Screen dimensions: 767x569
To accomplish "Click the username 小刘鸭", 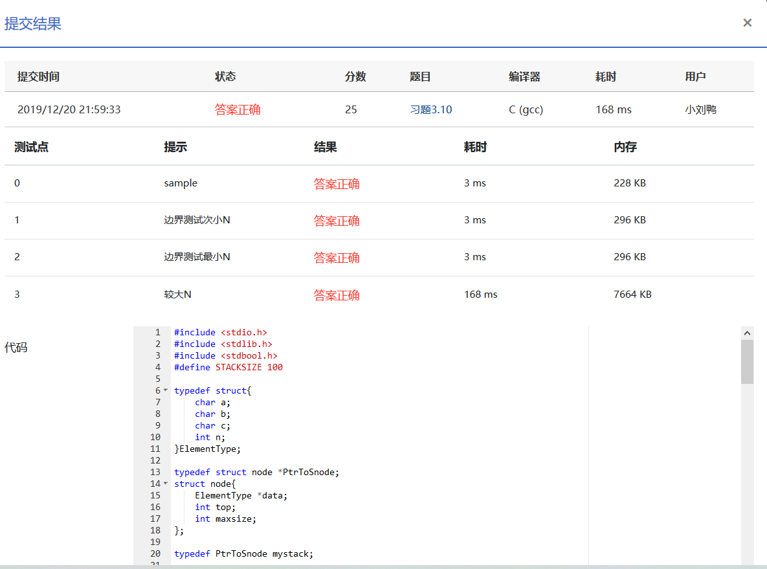I will [x=700, y=109].
